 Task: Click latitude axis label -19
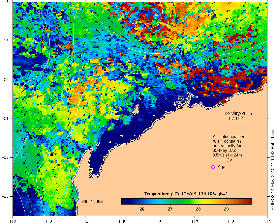5,41
